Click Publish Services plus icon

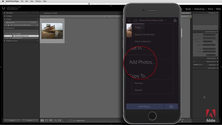pos(37,41)
